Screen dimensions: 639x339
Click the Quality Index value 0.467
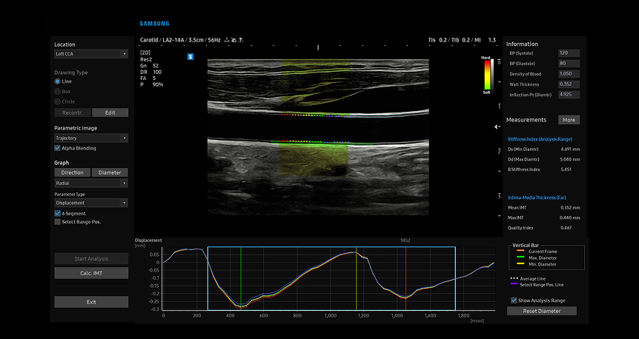pos(568,228)
